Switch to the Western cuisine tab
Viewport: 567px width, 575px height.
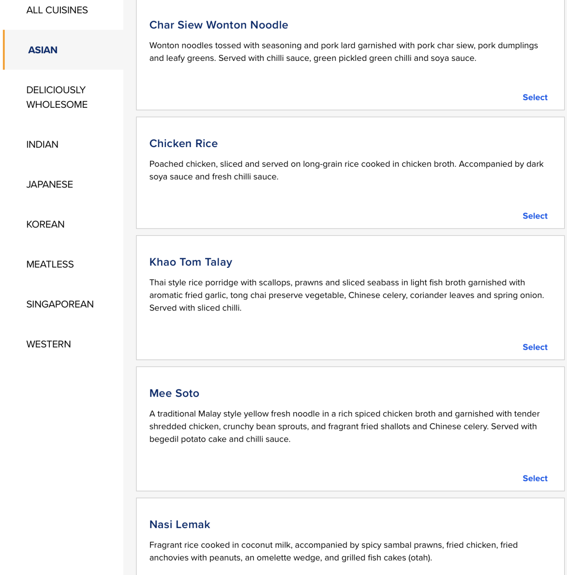tap(48, 344)
